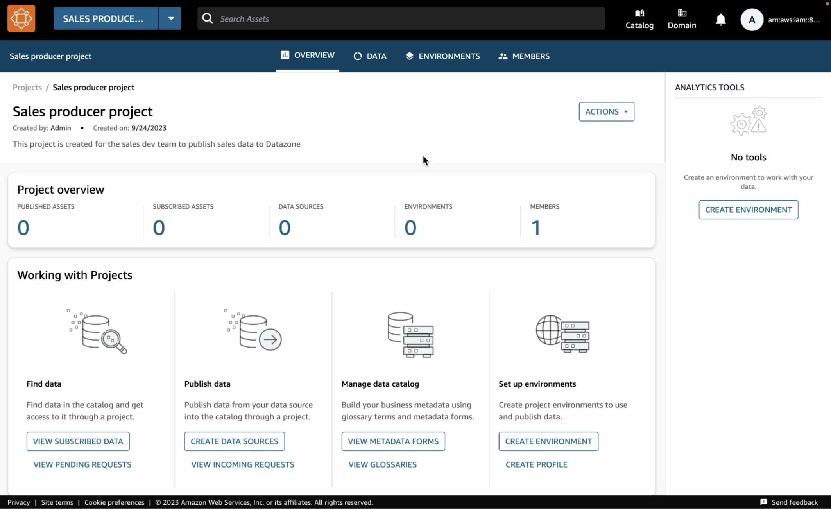Image resolution: width=831 pixels, height=509 pixels.
Task: Switch to the ENVIRONMENTS tab
Action: [442, 56]
